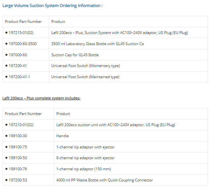214x190 pixels.
Task: Click 1-channel tip adaptor (150 mm)
Action: [x=84, y=169]
